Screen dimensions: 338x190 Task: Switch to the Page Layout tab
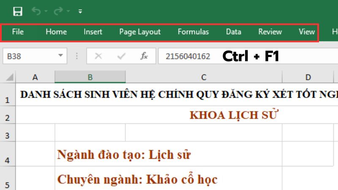(x=140, y=32)
